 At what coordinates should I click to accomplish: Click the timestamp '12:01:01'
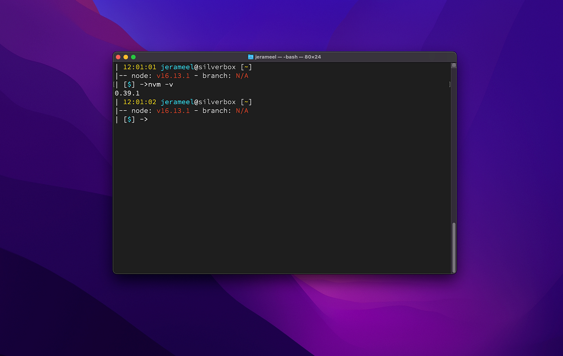coord(140,67)
